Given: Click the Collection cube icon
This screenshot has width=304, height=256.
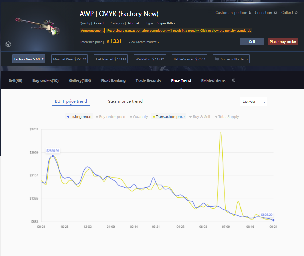Looking at the screenshot, I should point(275,13).
